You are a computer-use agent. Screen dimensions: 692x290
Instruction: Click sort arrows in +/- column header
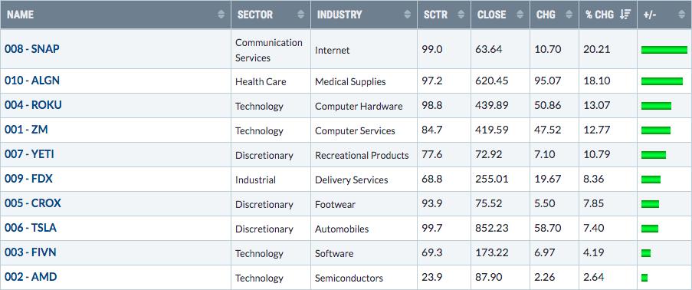click(x=683, y=14)
